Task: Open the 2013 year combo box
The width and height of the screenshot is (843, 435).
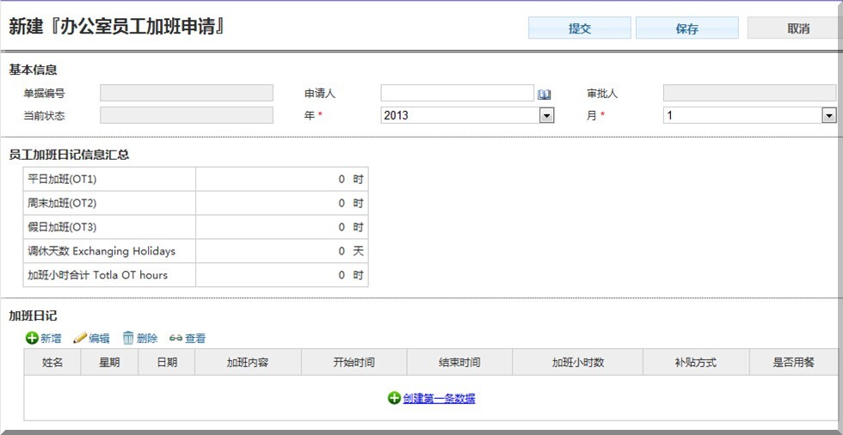Action: tap(459, 115)
